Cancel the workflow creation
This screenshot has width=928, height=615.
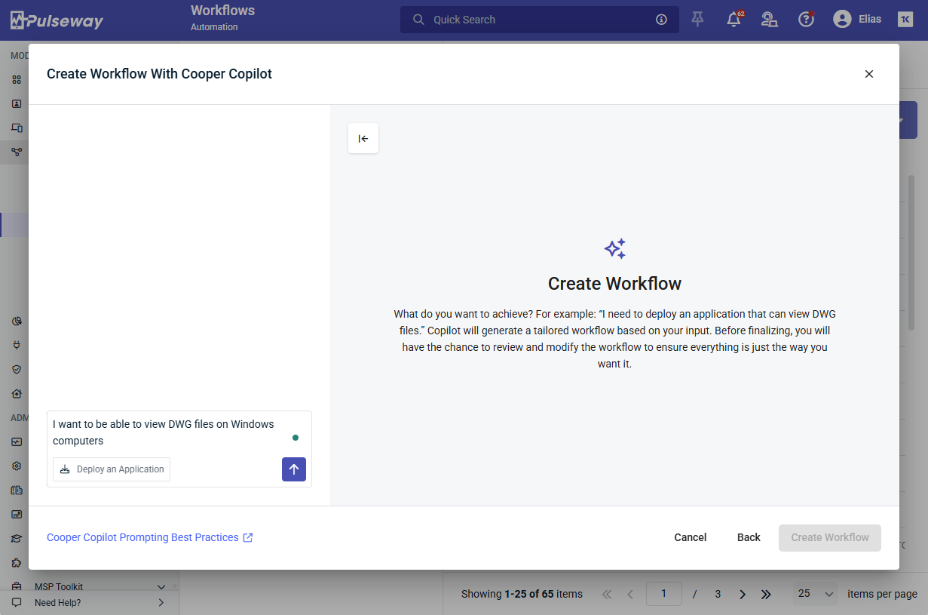click(691, 537)
